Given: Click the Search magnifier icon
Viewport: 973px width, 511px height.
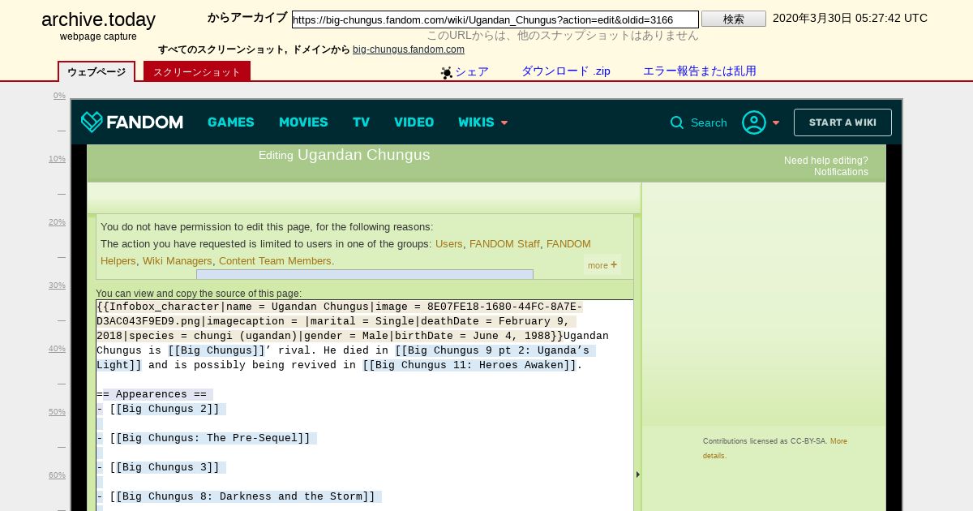Looking at the screenshot, I should [x=677, y=122].
